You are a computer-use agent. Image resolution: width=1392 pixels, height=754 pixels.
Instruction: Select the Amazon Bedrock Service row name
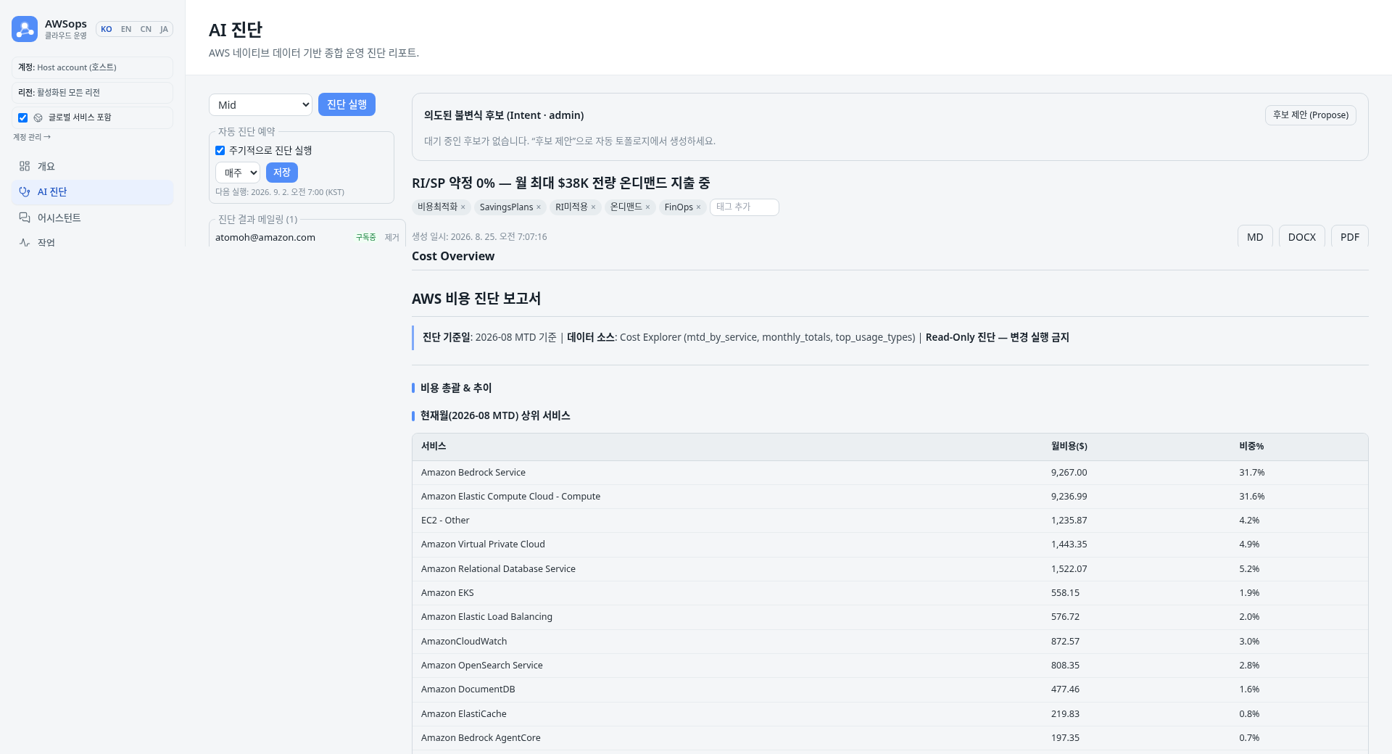(473, 473)
